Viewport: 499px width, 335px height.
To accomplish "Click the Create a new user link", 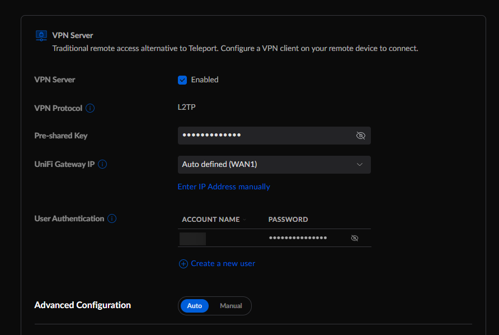I will (223, 263).
